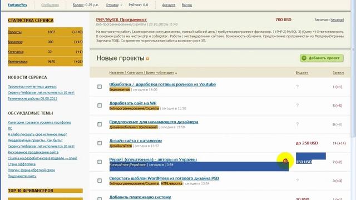The width and height of the screenshot is (356, 200).
Task: Tick checkbox for Обработка роликов из Youtube project
Action: [100, 87]
